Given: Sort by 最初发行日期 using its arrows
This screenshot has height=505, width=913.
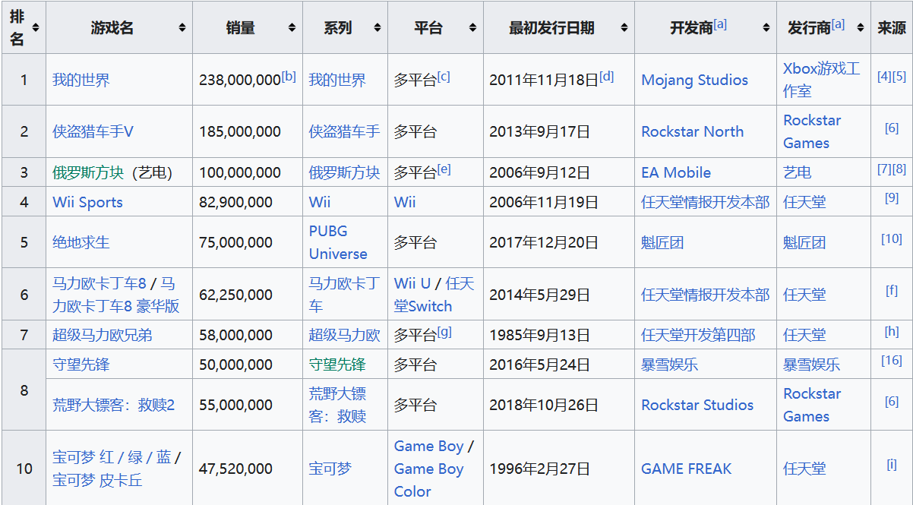Looking at the screenshot, I should 624,27.
